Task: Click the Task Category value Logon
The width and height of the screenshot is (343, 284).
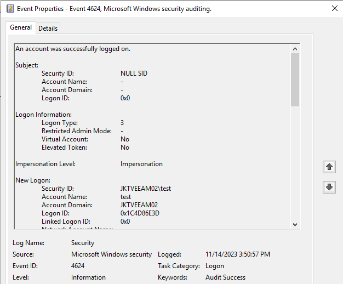Action: [215, 266]
